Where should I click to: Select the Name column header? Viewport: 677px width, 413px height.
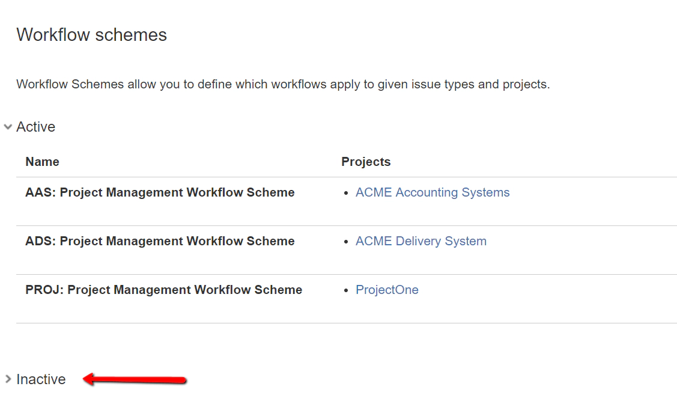(x=42, y=162)
